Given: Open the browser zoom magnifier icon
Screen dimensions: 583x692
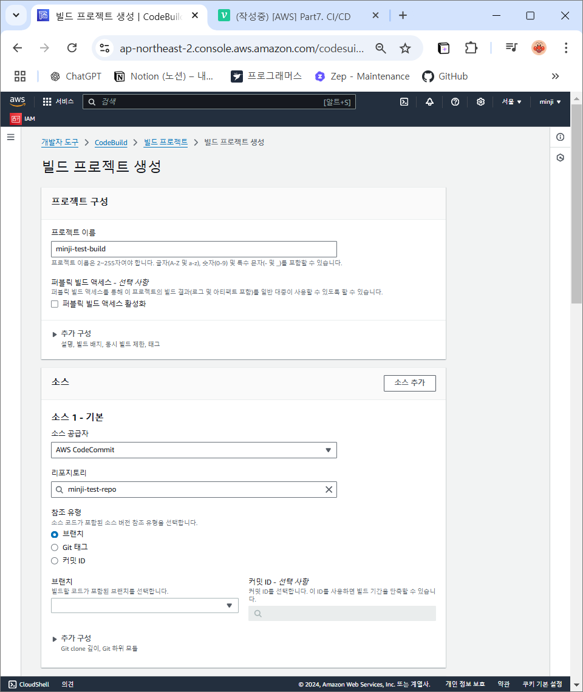Looking at the screenshot, I should click(381, 48).
